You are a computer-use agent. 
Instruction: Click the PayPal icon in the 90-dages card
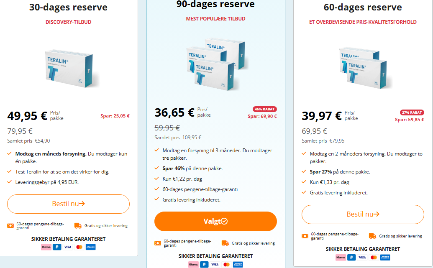[204, 264]
